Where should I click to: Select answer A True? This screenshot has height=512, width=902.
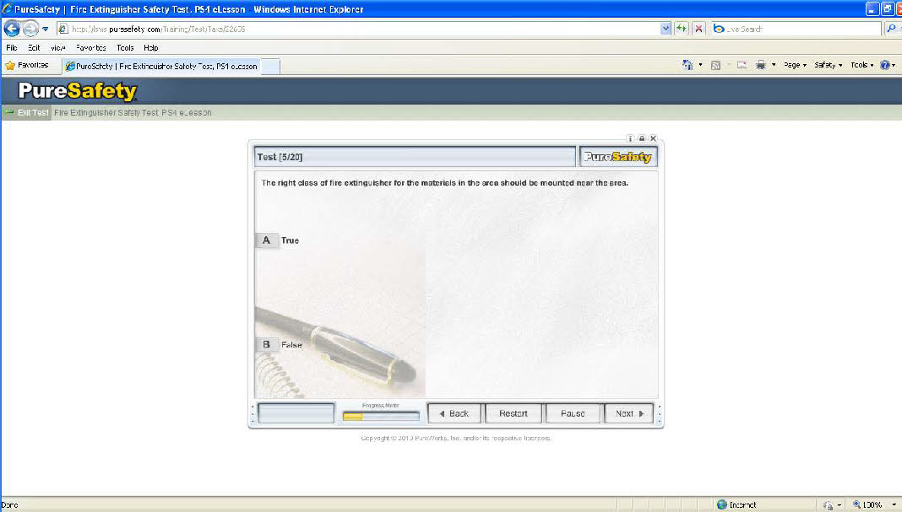point(267,240)
